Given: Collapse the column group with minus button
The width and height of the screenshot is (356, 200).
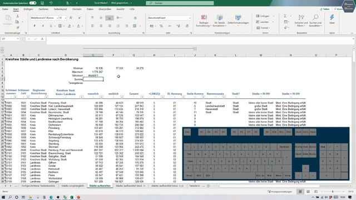Looking at the screenshot, I should point(195,49).
